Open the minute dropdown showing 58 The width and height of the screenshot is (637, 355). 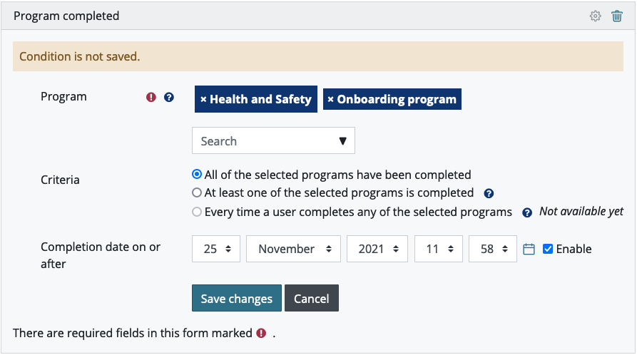click(x=492, y=249)
